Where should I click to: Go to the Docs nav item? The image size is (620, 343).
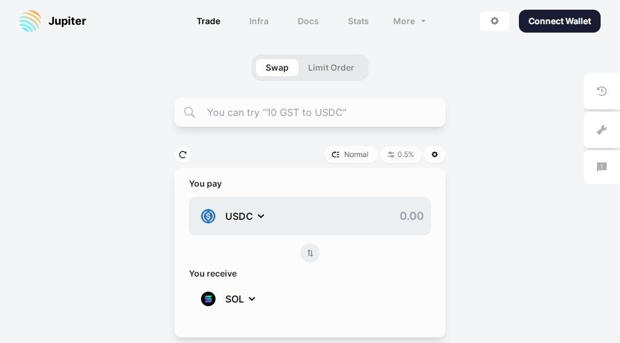308,21
